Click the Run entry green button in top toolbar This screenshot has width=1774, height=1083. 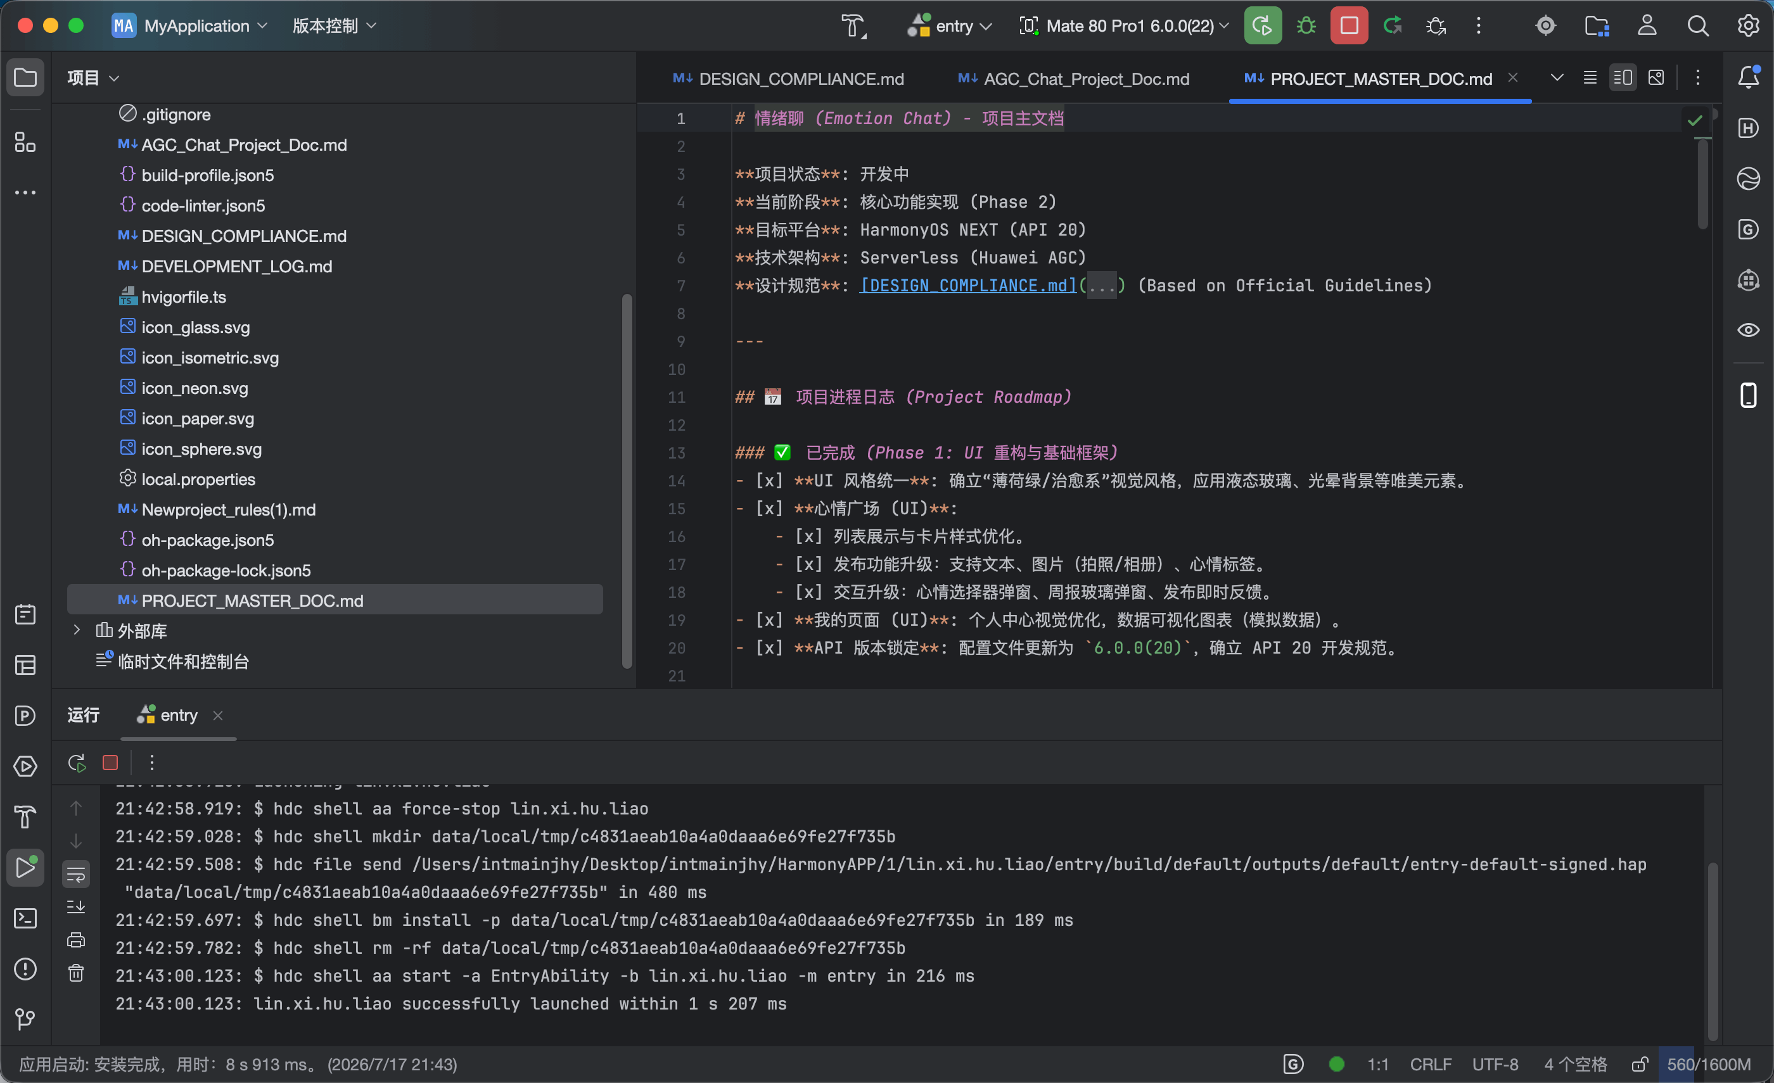coord(1262,26)
